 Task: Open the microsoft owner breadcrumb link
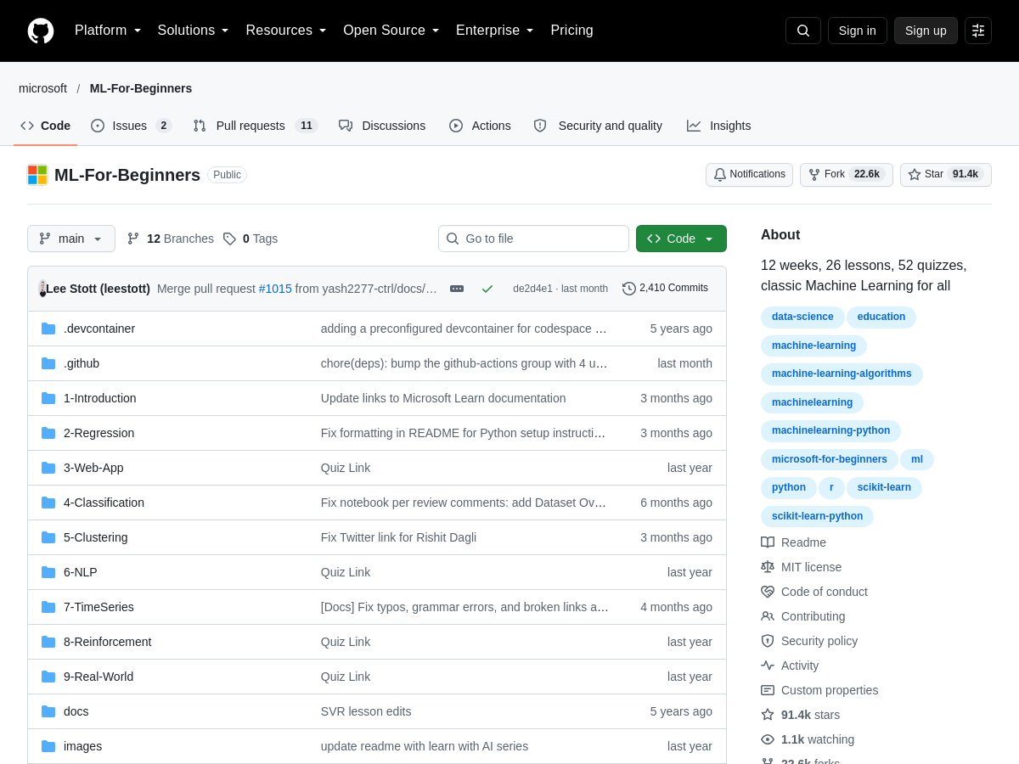coord(42,88)
